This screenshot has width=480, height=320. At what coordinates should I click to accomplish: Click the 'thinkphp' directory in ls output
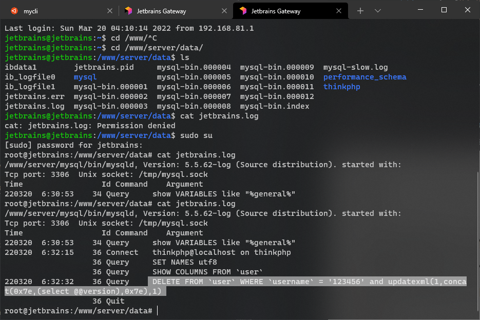[x=341, y=87]
